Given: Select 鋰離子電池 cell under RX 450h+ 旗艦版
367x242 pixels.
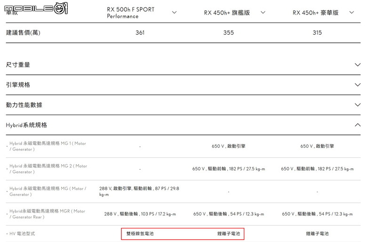Looking at the screenshot, I should pos(229,234).
